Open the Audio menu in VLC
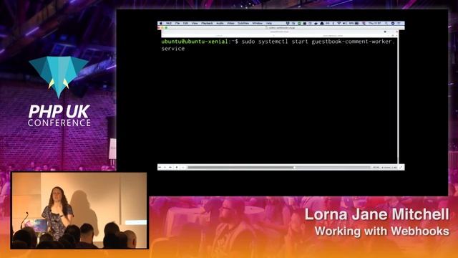The width and height of the screenshot is (458, 258). click(220, 23)
